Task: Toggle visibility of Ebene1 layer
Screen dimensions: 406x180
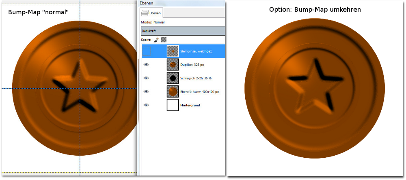Action: [146, 92]
